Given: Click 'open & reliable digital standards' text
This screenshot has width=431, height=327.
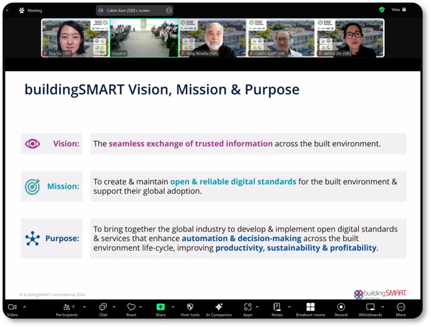Looking at the screenshot, I should pos(233,182).
